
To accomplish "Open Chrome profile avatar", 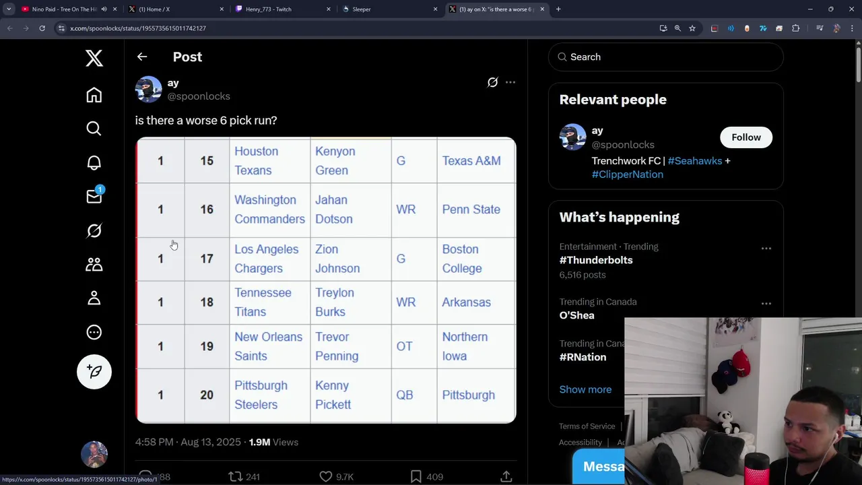I will 837,28.
